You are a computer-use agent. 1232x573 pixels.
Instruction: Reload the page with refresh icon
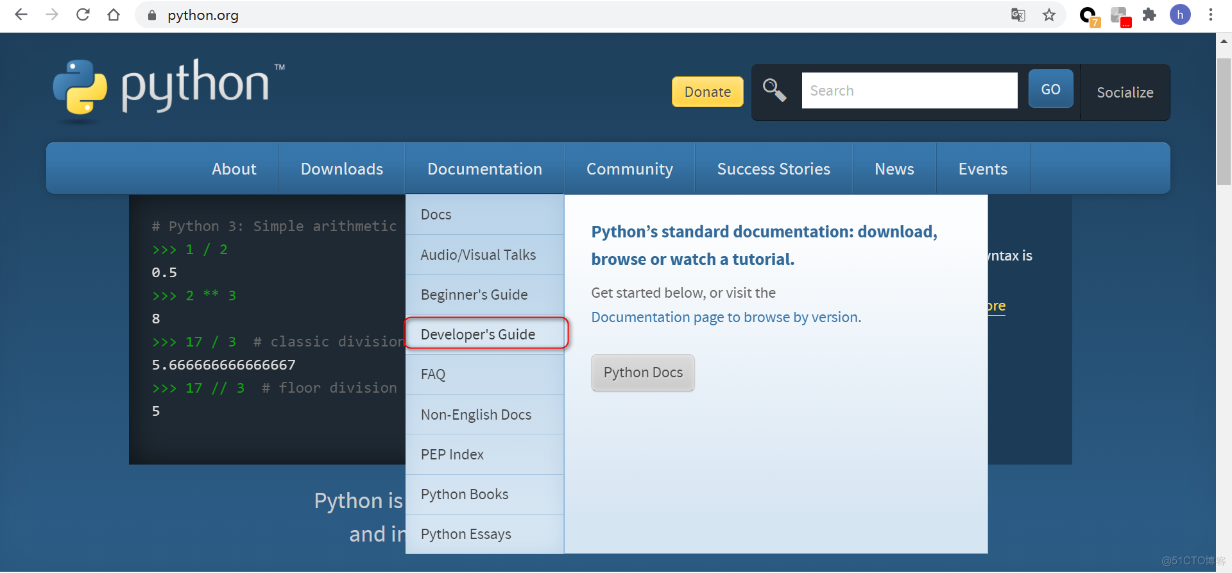(83, 15)
